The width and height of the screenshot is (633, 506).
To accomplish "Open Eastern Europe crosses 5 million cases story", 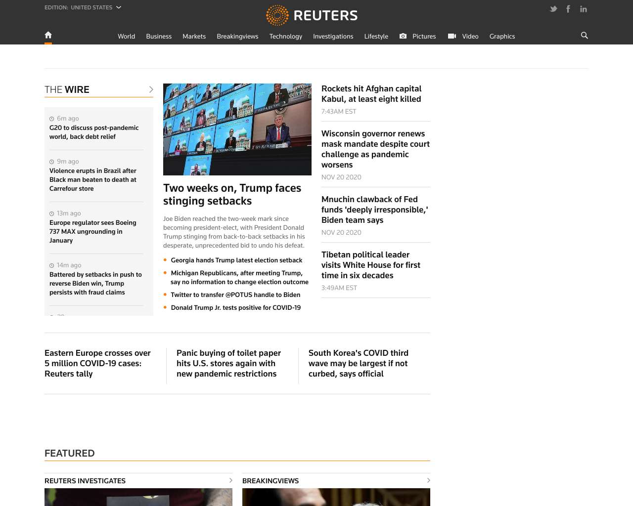I will (x=97, y=364).
